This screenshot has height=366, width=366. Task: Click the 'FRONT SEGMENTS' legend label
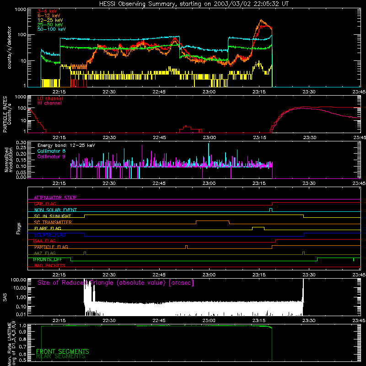(x=63, y=351)
